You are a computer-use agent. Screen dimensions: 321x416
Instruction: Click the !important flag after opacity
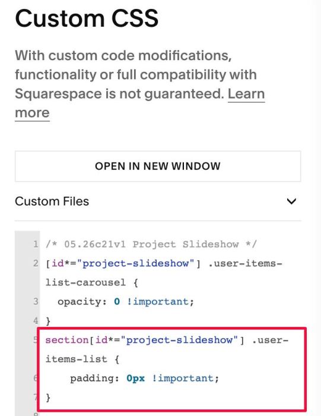pyautogui.click(x=160, y=302)
